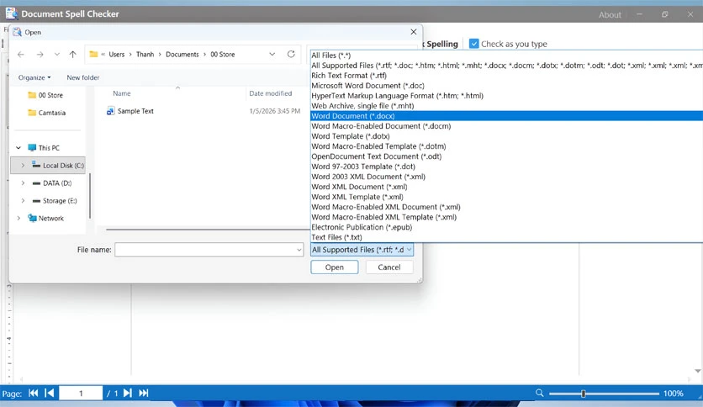Choose Rich Text Format (*.rtf) filter

point(506,76)
